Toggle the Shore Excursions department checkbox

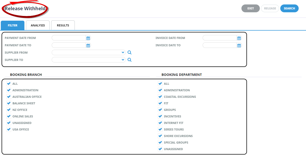160,136
